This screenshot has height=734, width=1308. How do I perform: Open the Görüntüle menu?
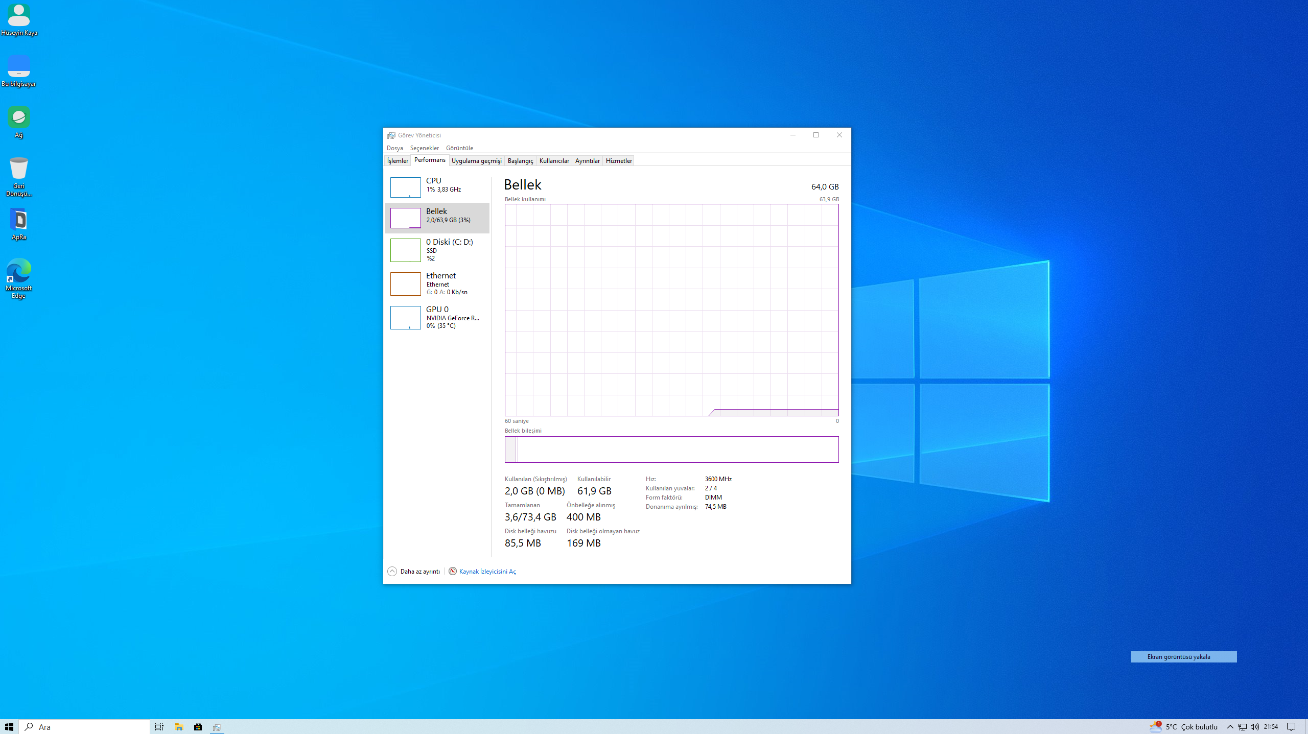459,148
